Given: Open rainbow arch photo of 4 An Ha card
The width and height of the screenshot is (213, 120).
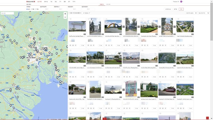Looking at the screenshot, I should [113, 26].
